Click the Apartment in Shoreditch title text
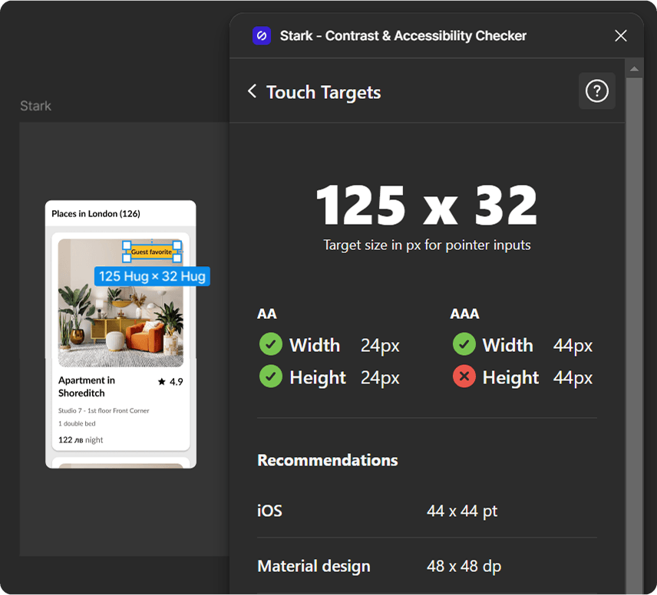Screen dimensions: 657x595 pos(87,386)
